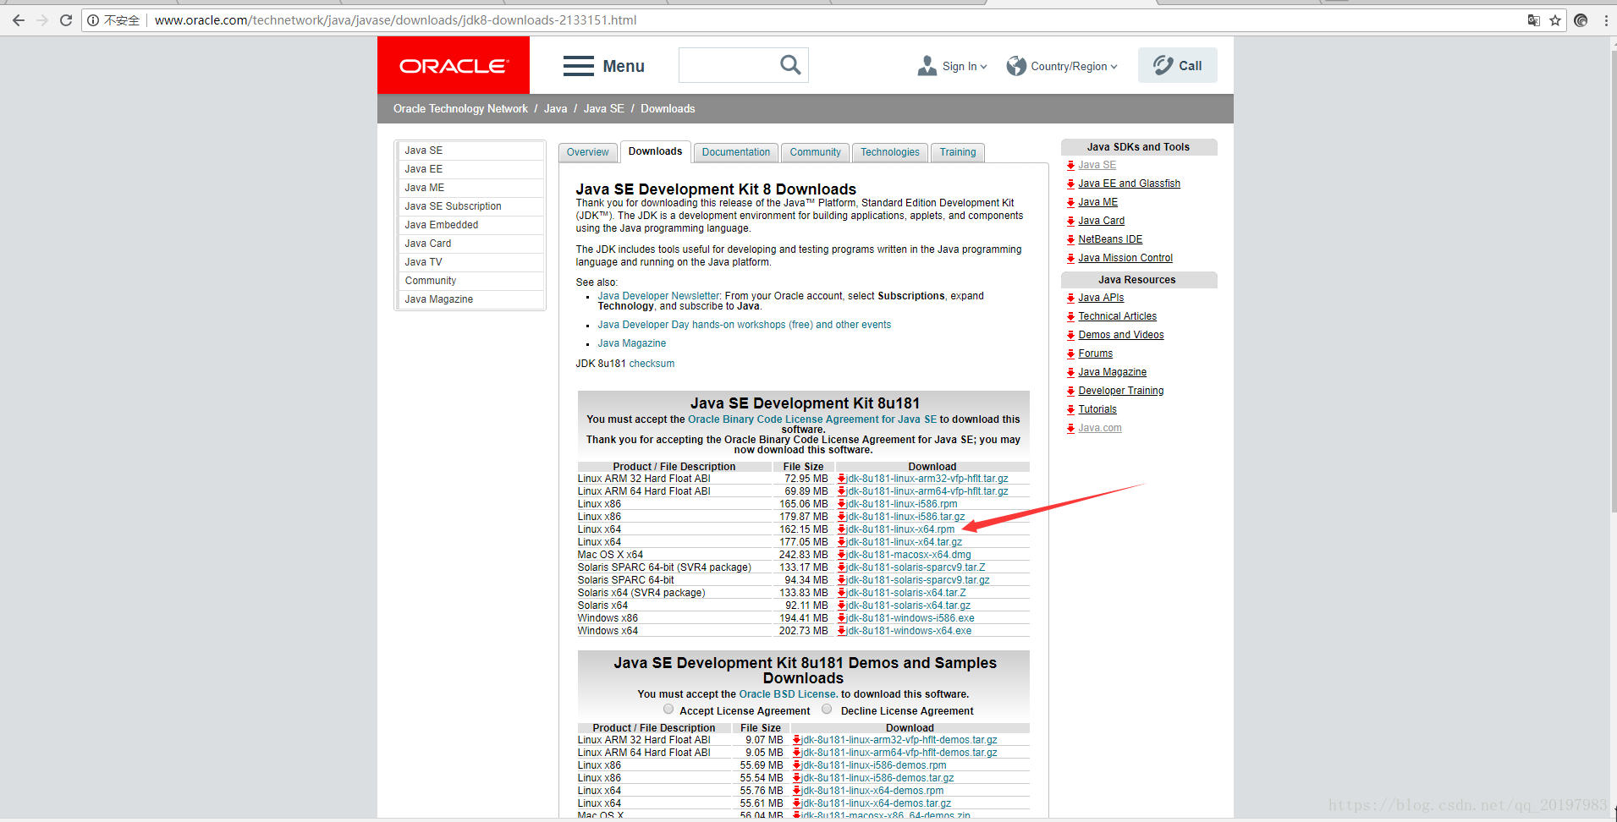Viewport: 1617px width, 822px height.
Task: Click download icon for jdk-8u181-linux-x64-demos.rpm
Action: [796, 791]
